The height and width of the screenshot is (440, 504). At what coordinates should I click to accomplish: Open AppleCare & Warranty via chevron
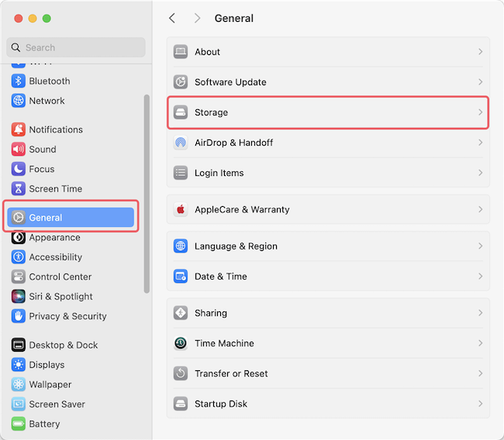pyautogui.click(x=480, y=209)
